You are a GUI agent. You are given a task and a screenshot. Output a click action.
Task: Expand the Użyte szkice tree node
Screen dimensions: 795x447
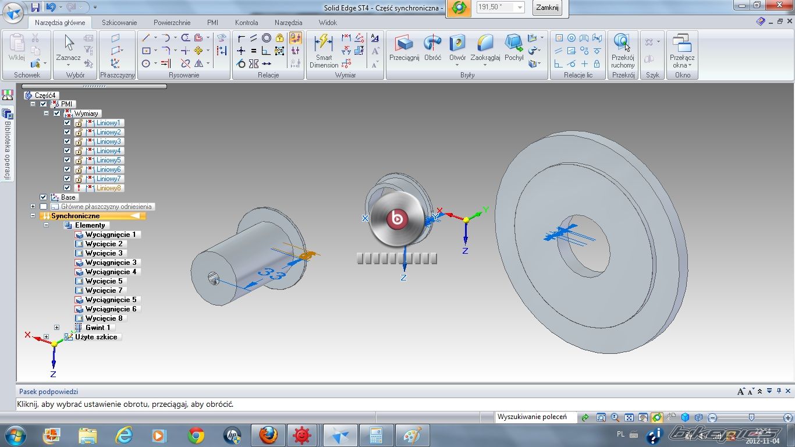tap(46, 337)
